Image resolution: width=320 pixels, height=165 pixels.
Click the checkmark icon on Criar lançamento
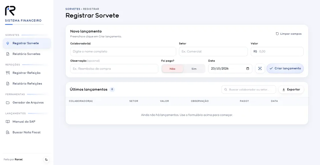271,69
